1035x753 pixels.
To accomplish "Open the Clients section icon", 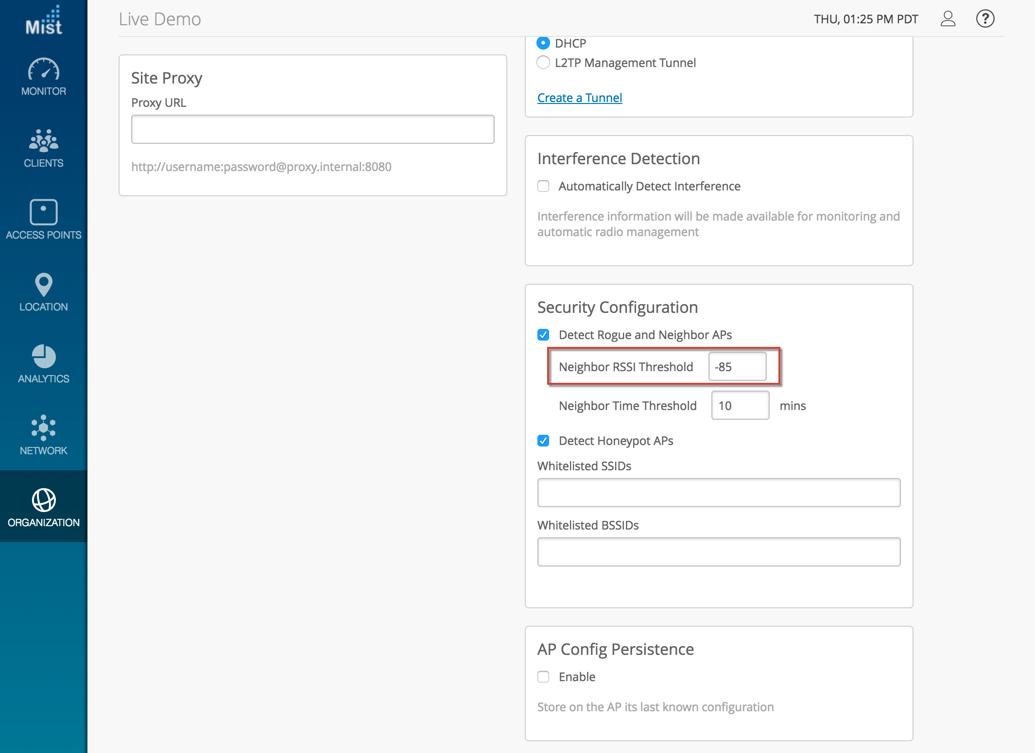I will click(x=44, y=141).
